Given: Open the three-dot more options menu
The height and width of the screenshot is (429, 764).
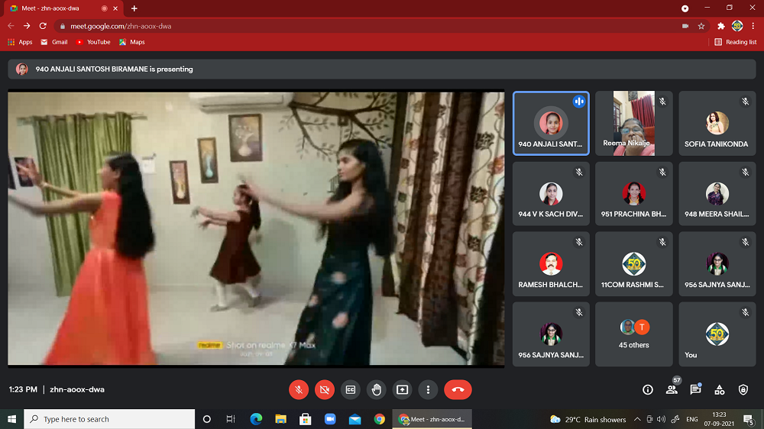Looking at the screenshot, I should click(428, 389).
